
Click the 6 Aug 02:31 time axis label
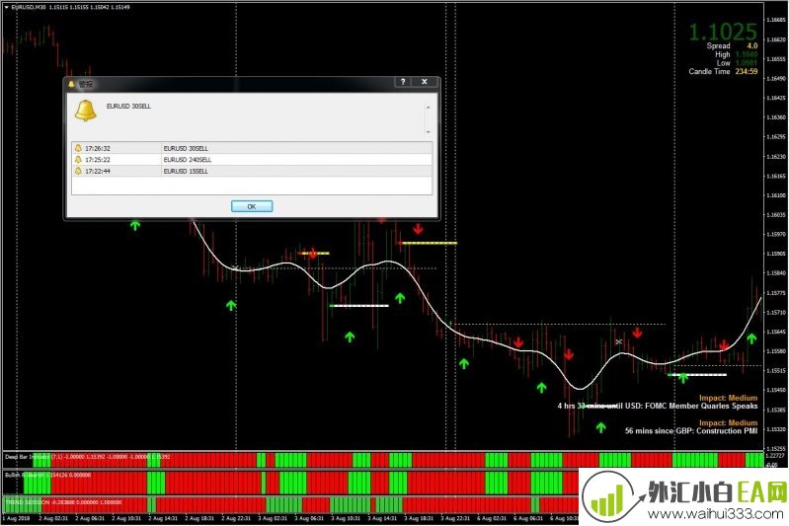tap(492, 518)
